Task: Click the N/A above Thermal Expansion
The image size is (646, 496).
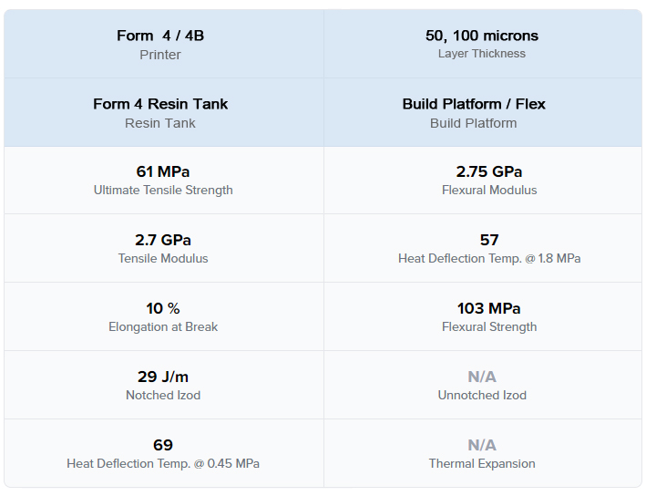Action: coord(482,445)
